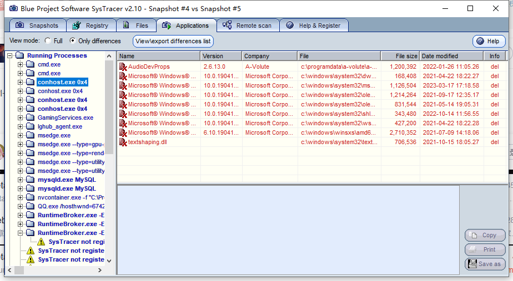Click file size 2,710,352 cell
The height and width of the screenshot is (281, 513).
coord(403,132)
